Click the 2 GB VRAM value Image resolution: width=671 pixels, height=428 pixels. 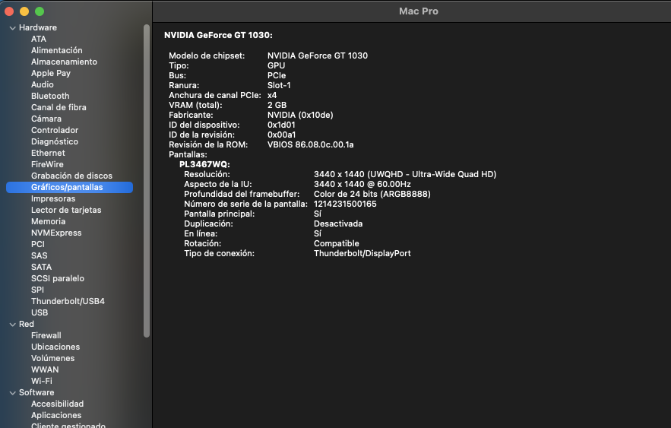pyautogui.click(x=277, y=105)
